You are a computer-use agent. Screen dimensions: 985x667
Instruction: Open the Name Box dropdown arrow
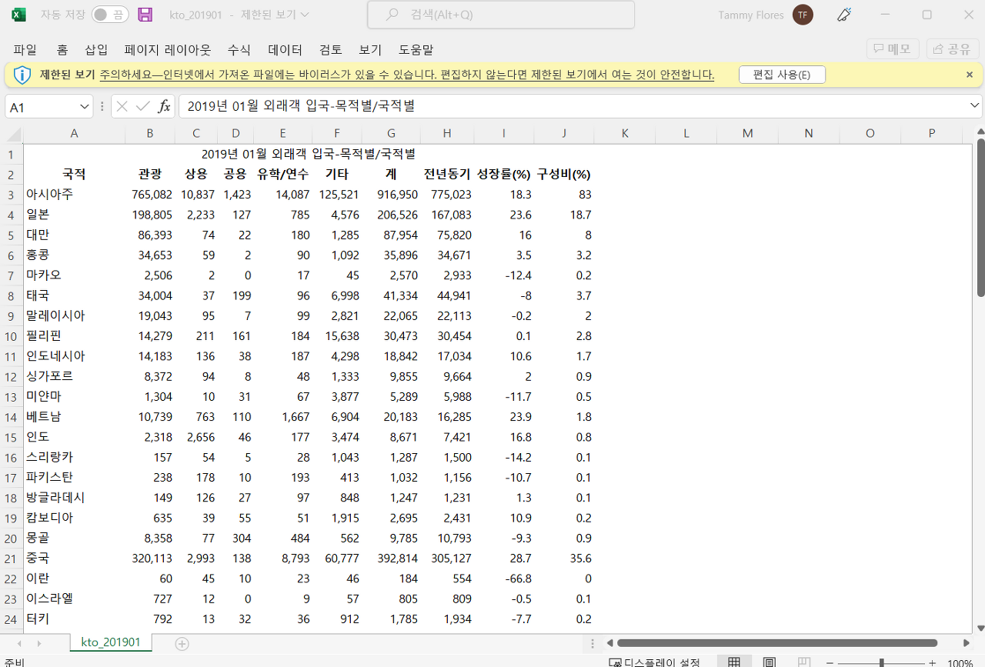click(x=85, y=107)
